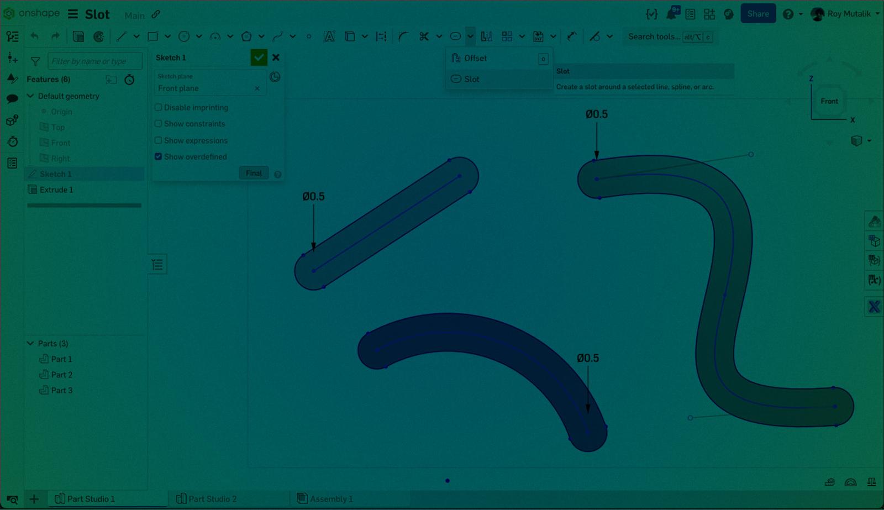884x510 pixels.
Task: Open the offset/slot tool dropdown arrow
Action: 470,36
